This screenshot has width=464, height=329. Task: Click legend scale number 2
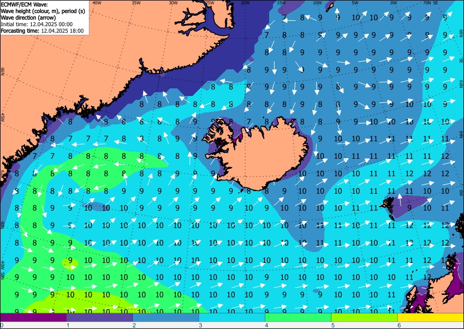134,325
